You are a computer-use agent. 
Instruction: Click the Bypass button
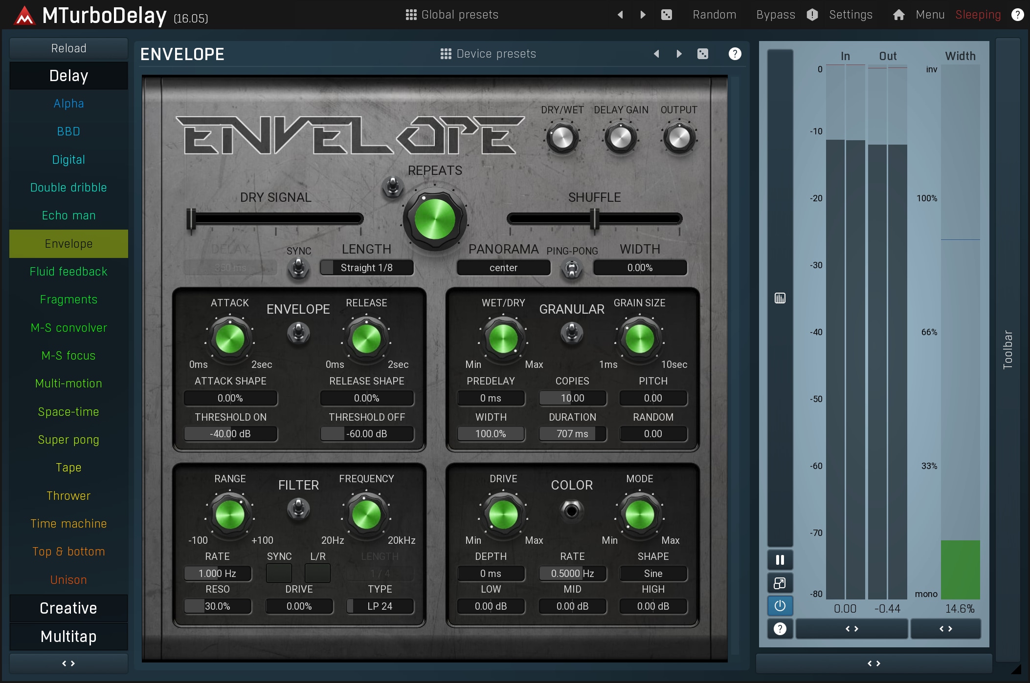click(x=776, y=15)
